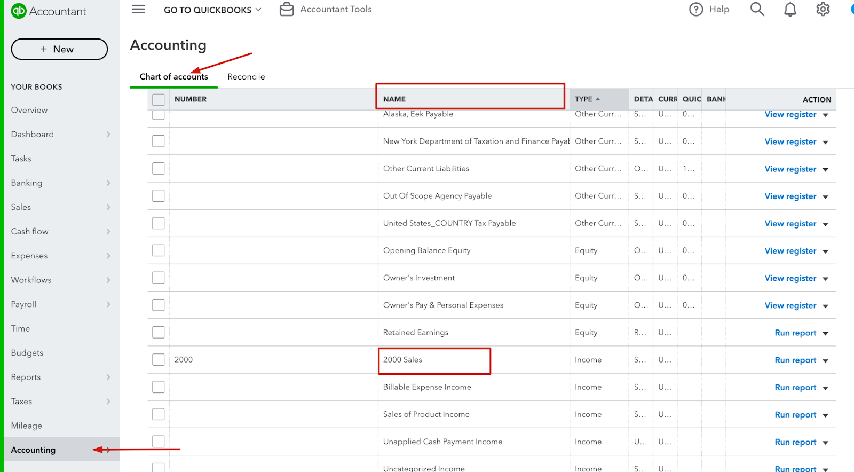Click Run report for Billable Expense Income
Screen dimensions: 854x472
795,388
